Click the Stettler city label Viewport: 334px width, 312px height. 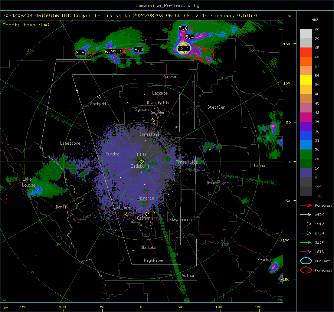coord(216,107)
